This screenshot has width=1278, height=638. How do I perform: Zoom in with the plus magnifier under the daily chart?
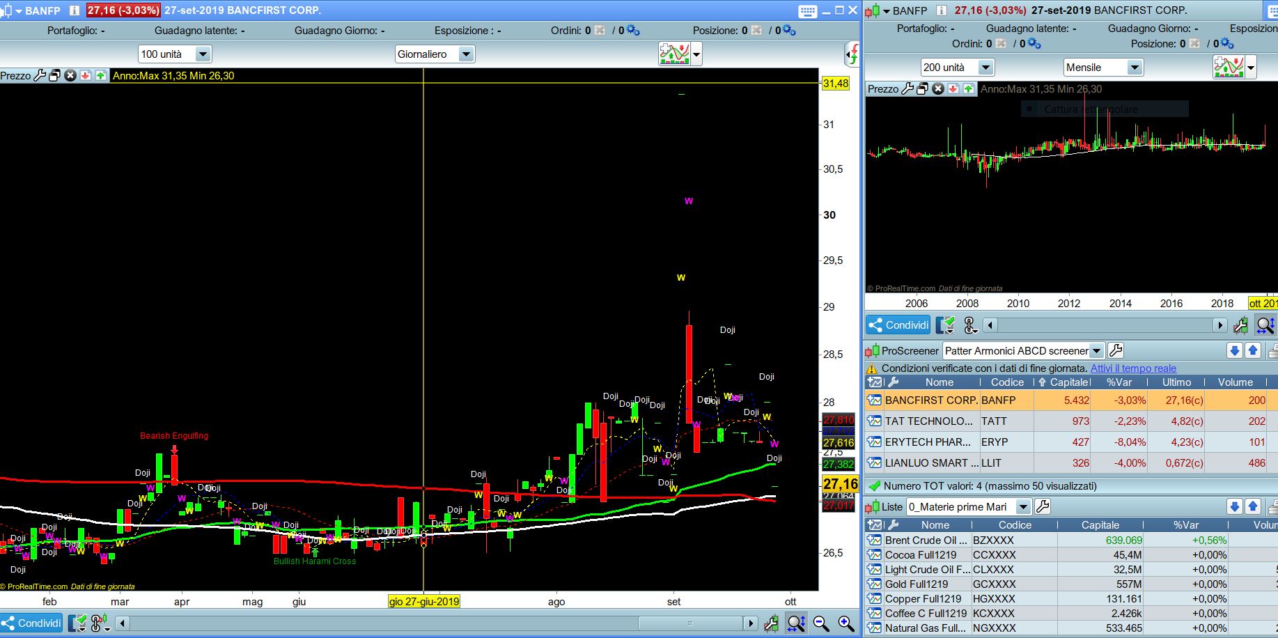click(846, 623)
